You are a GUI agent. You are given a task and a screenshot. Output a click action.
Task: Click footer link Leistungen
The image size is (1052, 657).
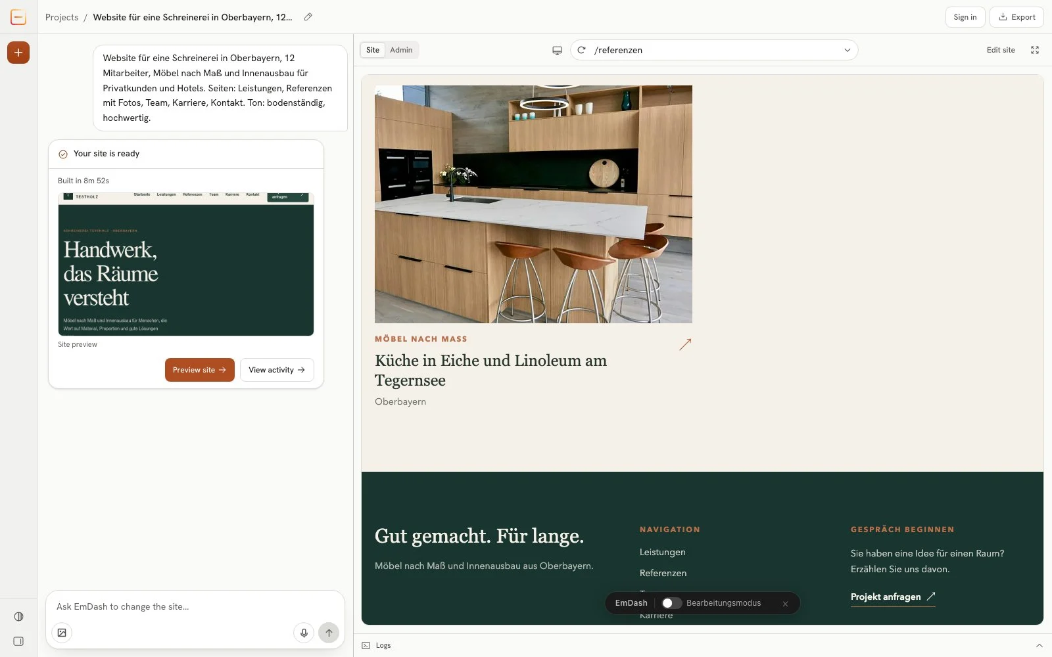point(663,552)
